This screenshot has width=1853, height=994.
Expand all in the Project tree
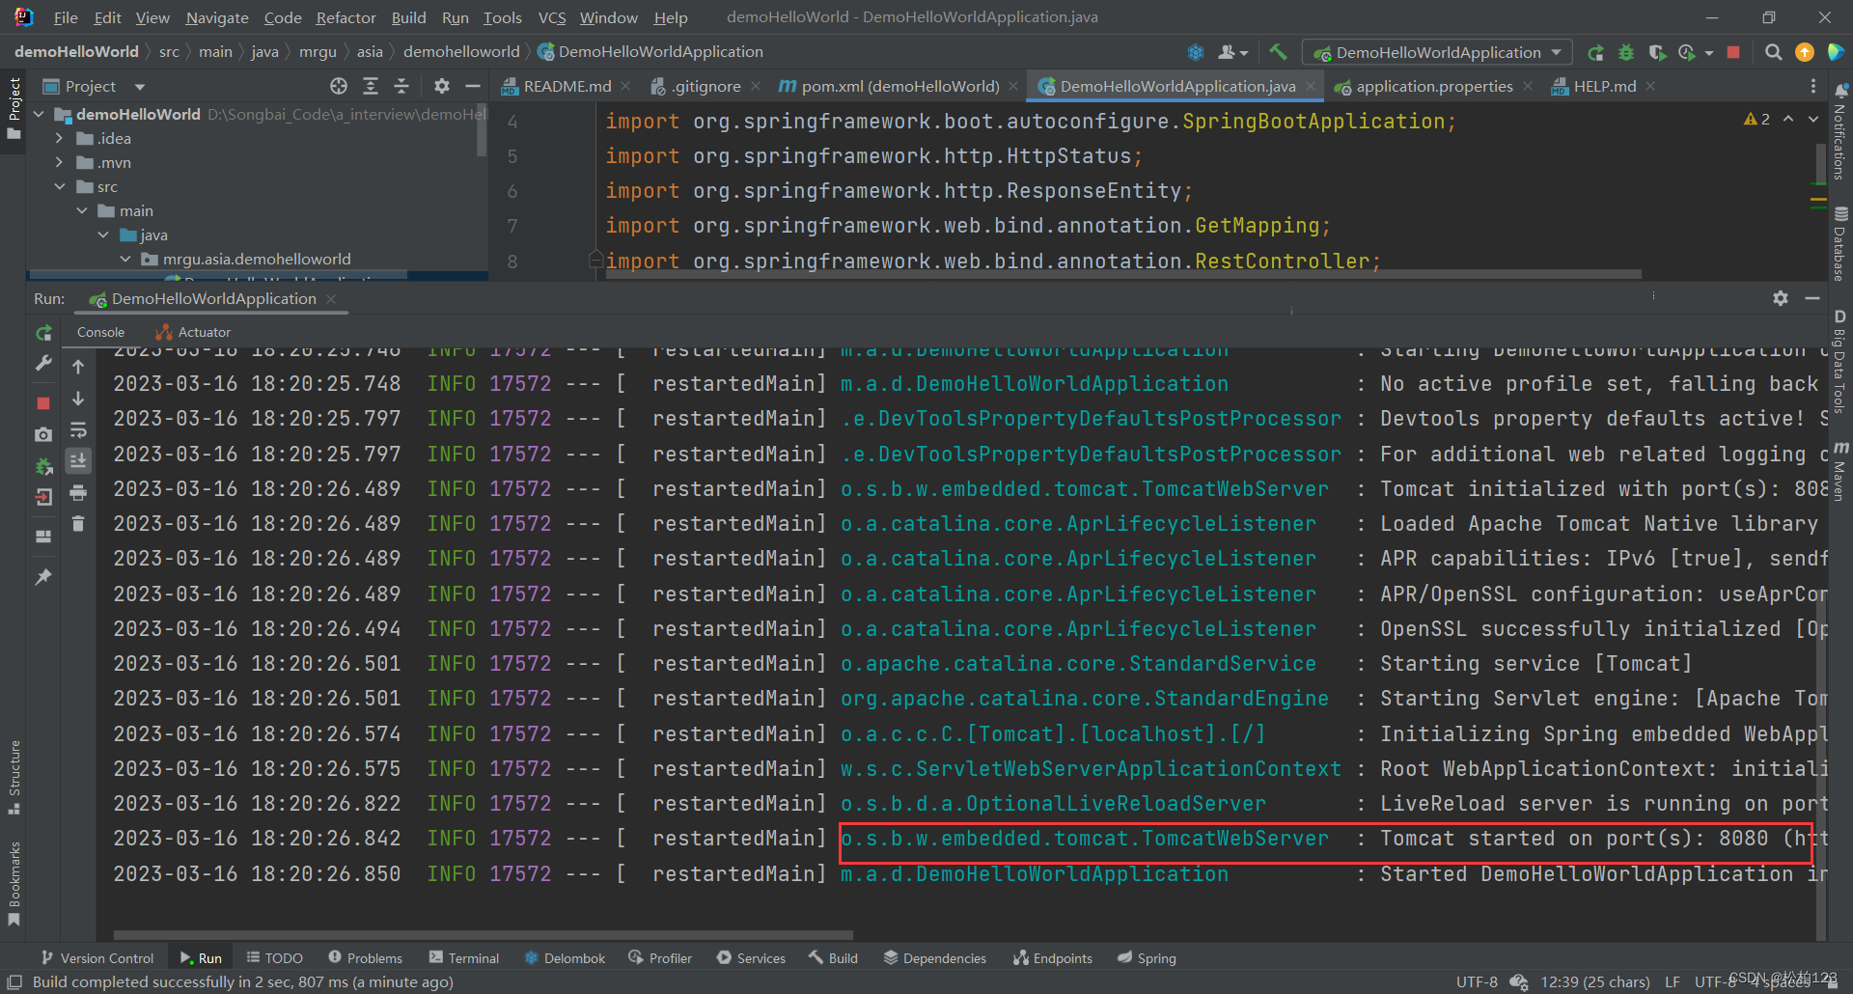[371, 86]
